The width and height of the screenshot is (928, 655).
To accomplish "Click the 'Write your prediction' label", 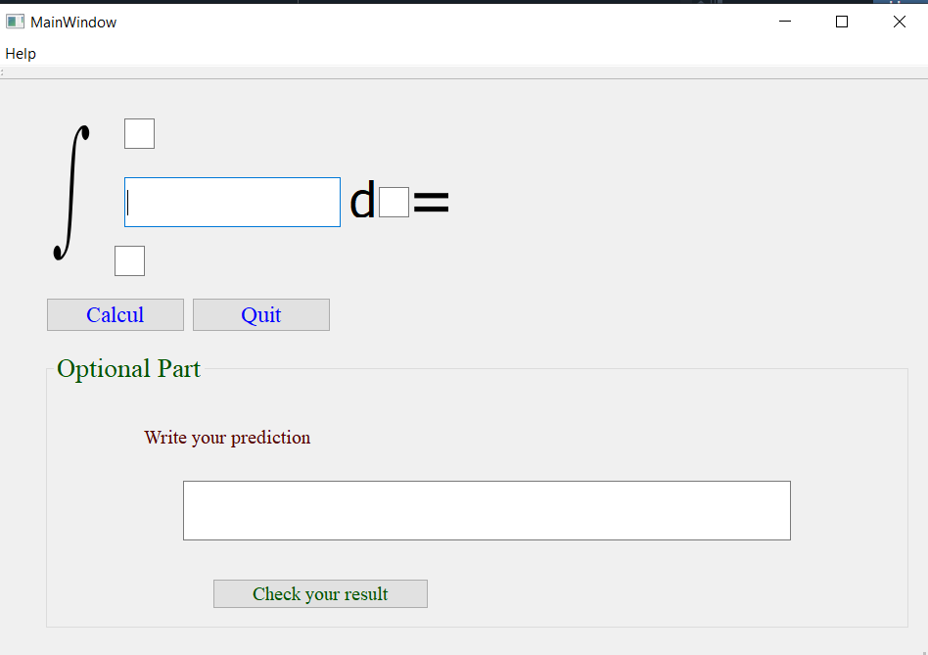I will point(227,438).
